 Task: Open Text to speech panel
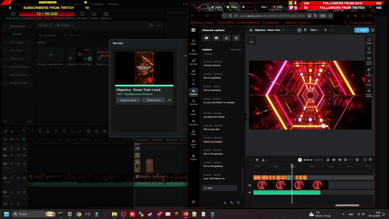coord(369,61)
